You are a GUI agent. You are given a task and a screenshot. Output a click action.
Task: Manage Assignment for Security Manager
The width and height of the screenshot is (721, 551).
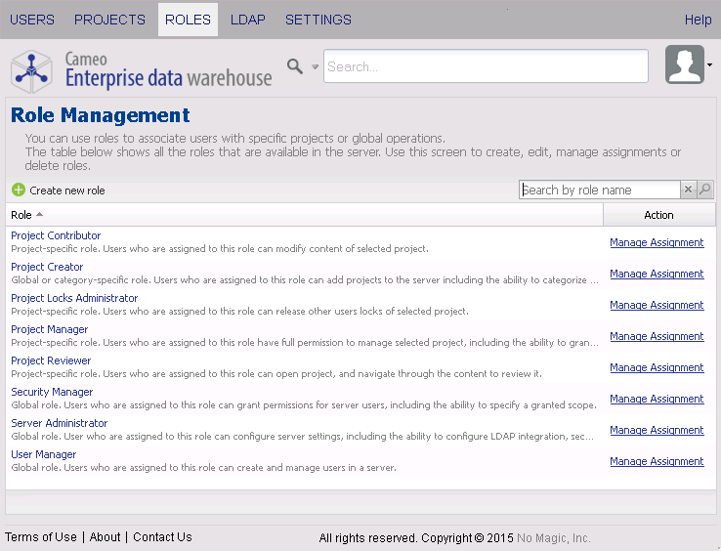click(657, 399)
